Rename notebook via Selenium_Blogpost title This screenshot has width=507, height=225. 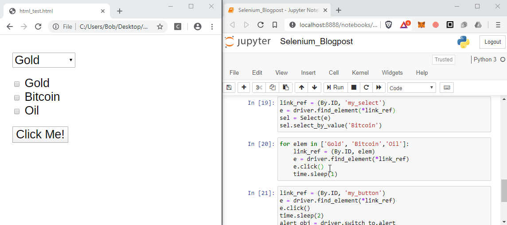pyautogui.click(x=316, y=42)
